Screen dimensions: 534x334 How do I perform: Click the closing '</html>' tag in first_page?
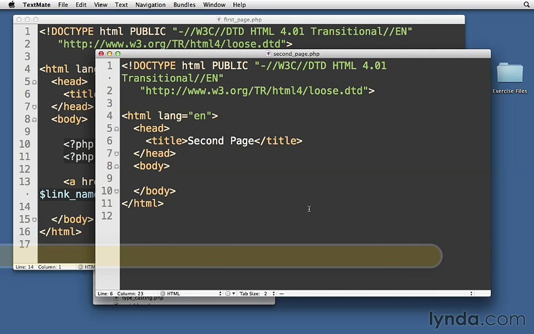[60, 232]
